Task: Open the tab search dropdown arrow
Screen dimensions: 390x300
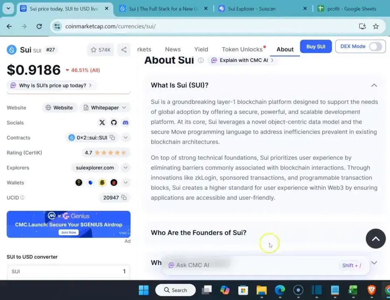Action: pyautogui.click(x=8, y=8)
